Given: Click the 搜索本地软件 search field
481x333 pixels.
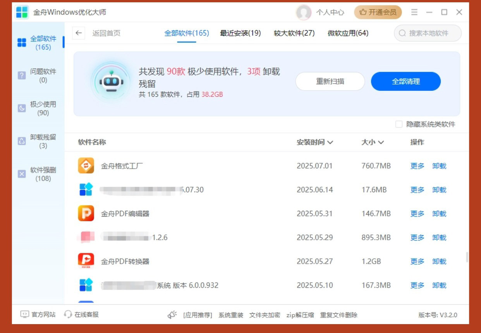Looking at the screenshot, I should tap(428, 33).
